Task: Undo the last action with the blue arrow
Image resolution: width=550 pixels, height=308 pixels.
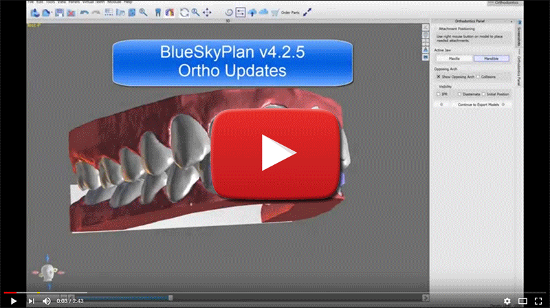Action: tap(84, 12)
